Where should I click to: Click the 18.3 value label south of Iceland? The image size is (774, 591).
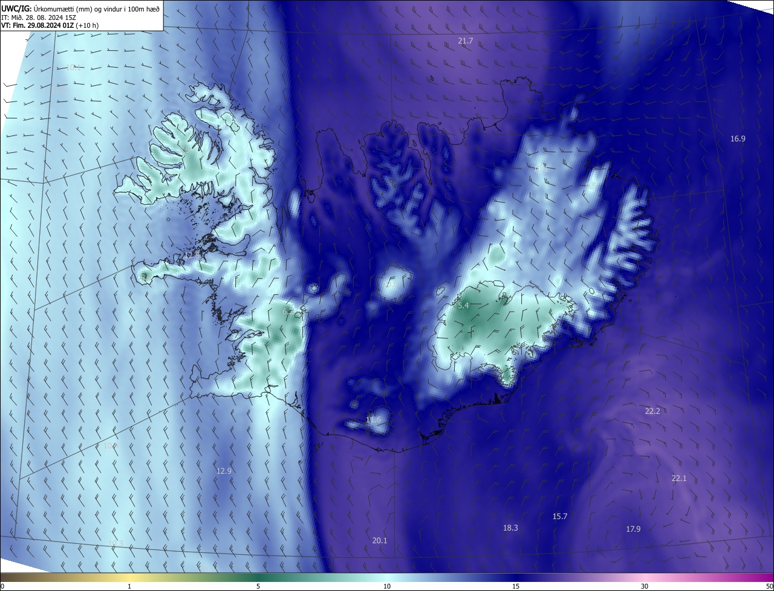(510, 528)
